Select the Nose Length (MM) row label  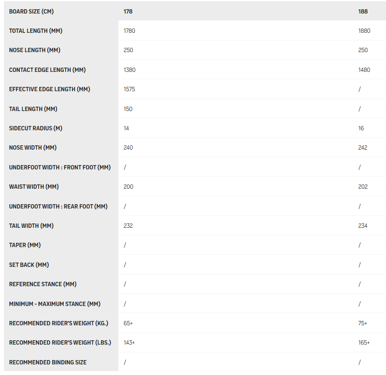pos(34,50)
